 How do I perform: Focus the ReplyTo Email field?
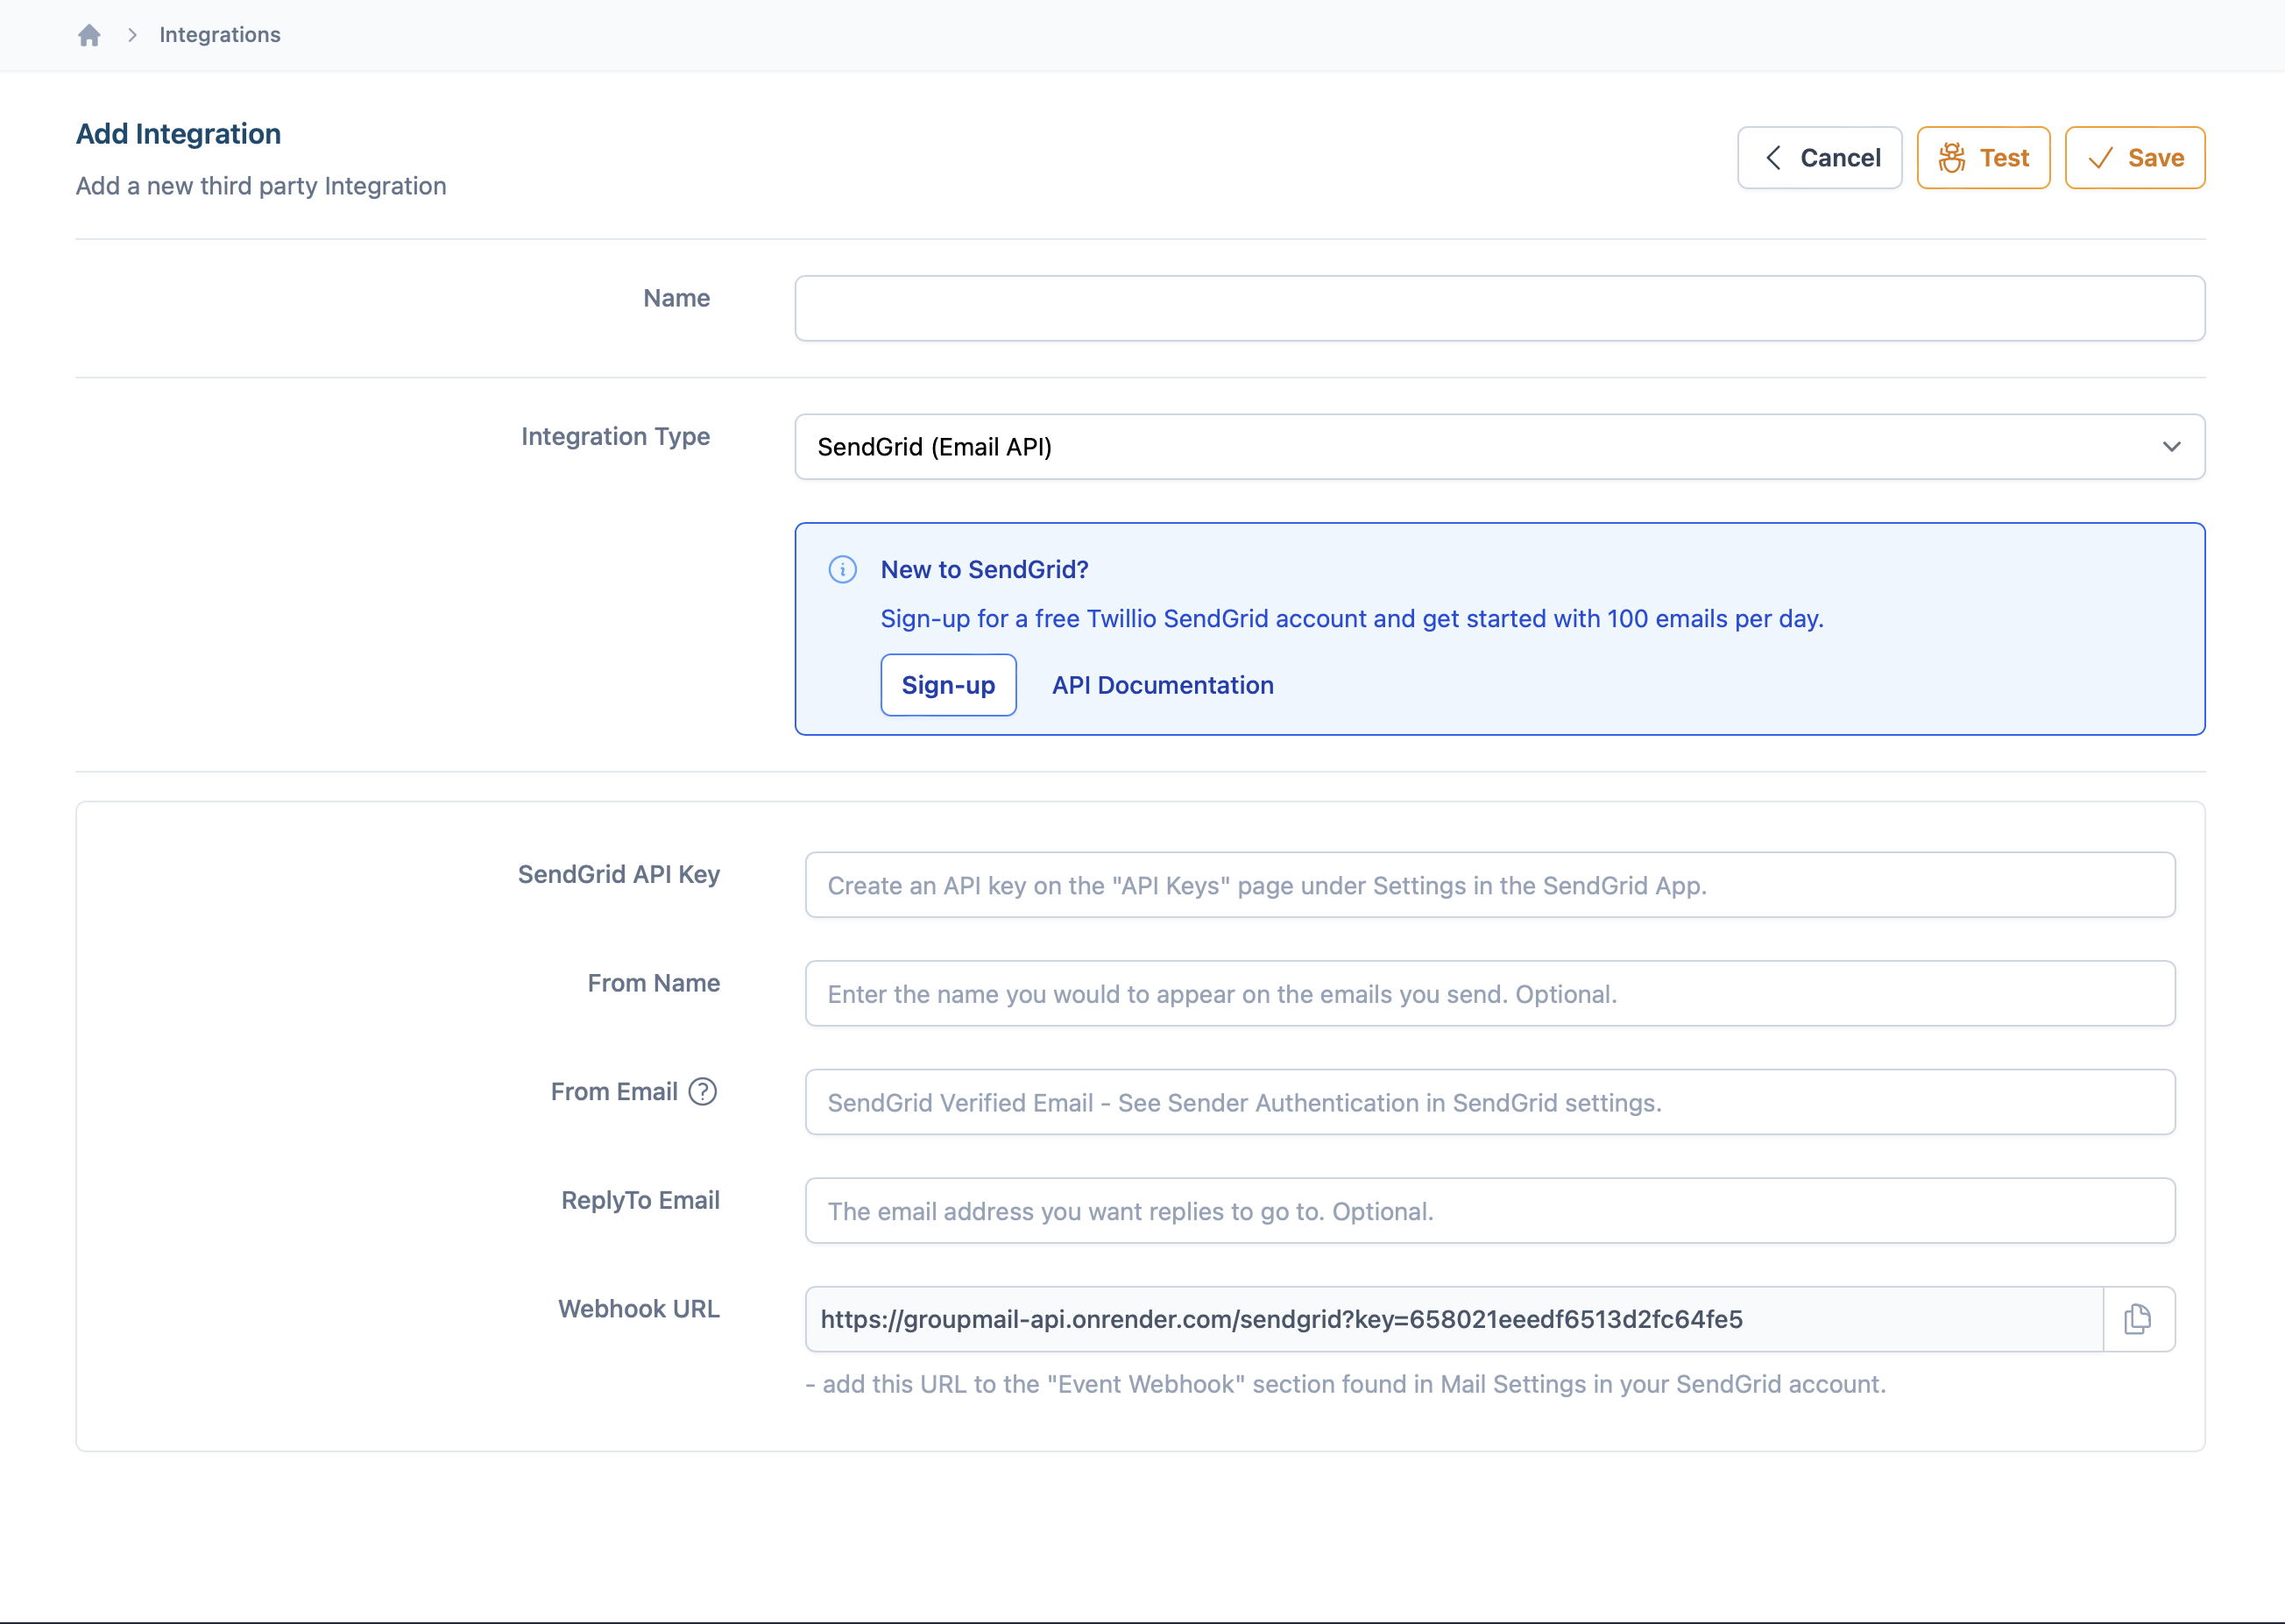pos(1489,1211)
